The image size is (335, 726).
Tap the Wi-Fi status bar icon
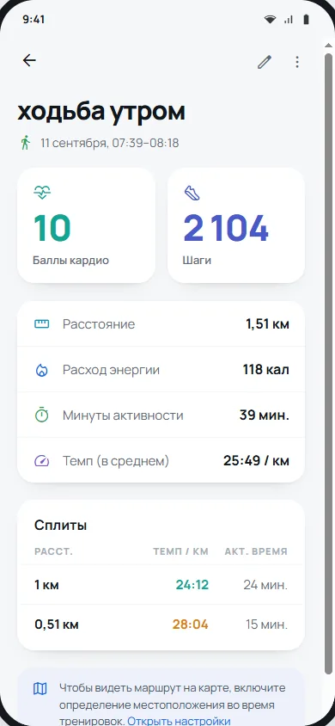coord(270,19)
